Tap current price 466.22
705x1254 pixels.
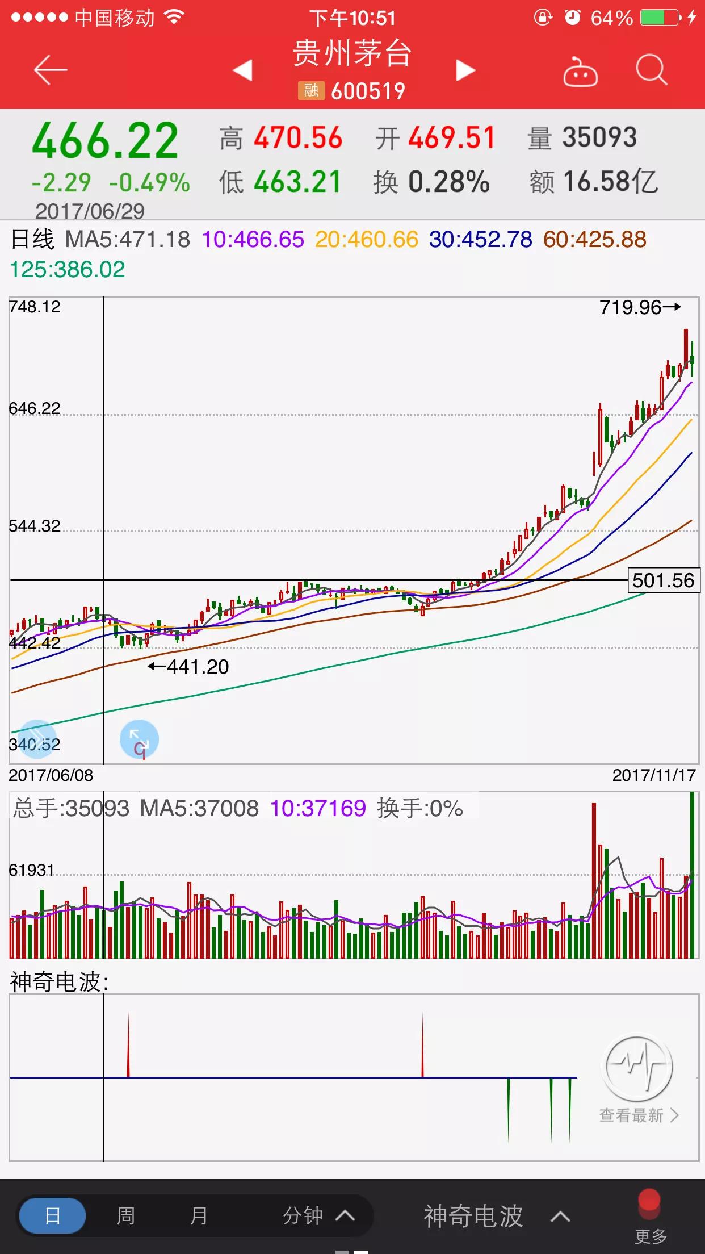point(106,140)
